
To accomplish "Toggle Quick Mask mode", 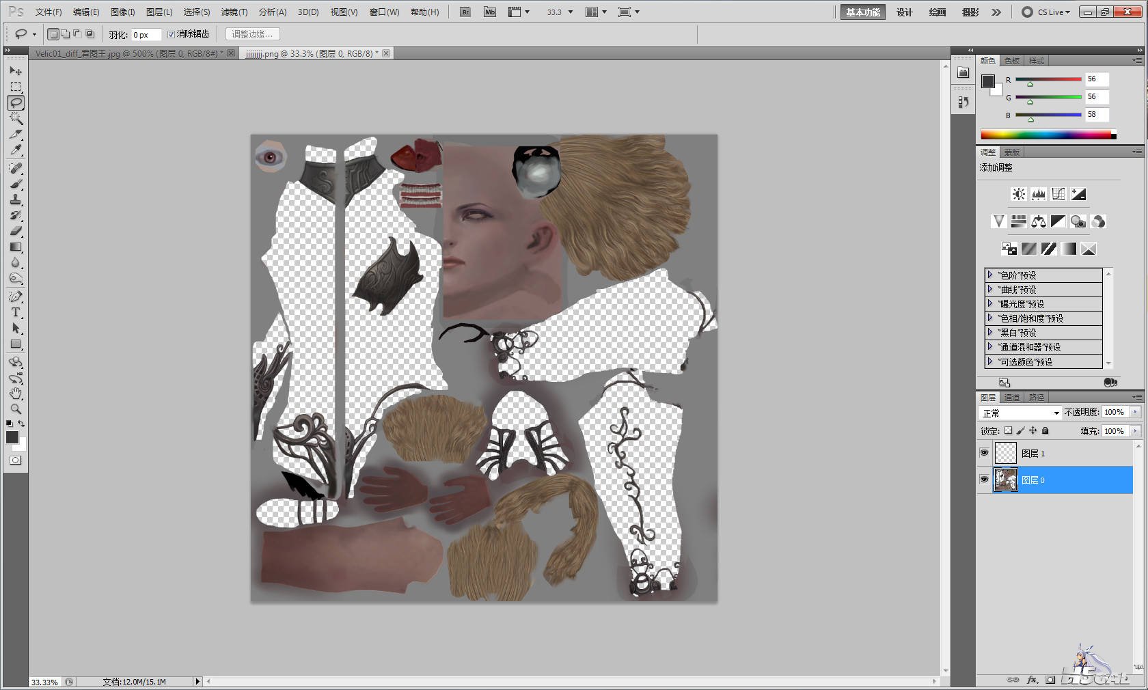I will 15,460.
